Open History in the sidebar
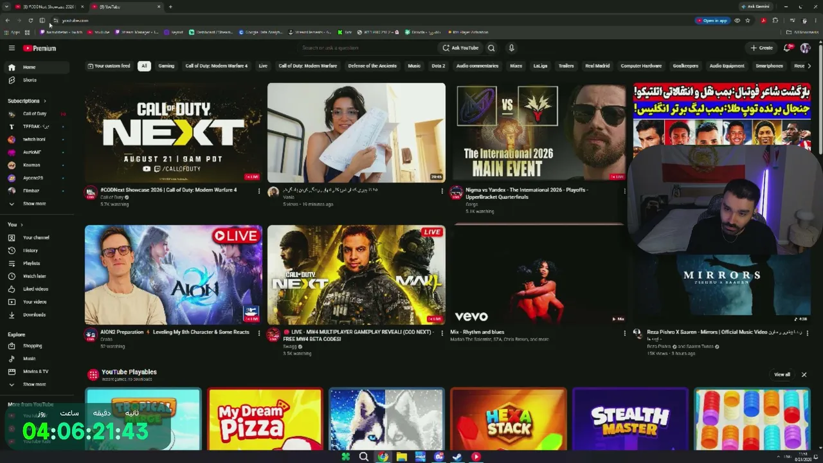Viewport: 823px width, 463px height. 36,250
